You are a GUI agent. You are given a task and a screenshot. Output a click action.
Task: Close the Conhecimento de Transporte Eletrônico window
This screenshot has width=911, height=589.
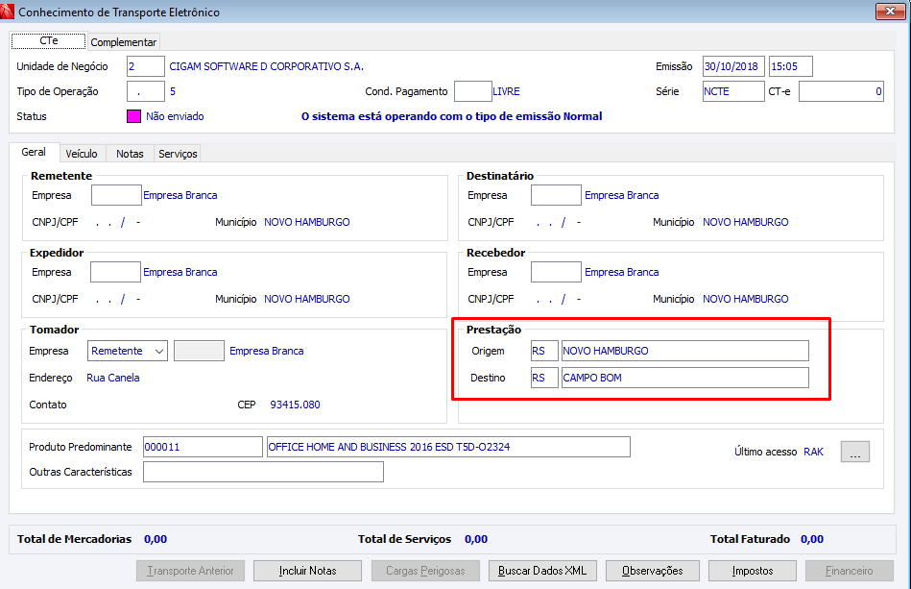[890, 11]
